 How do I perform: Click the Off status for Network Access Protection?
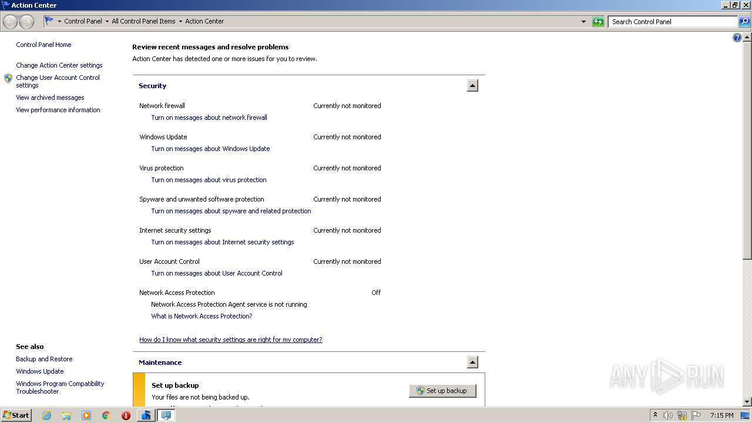(x=376, y=293)
